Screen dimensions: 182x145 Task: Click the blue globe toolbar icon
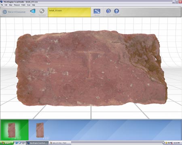tap(108, 11)
